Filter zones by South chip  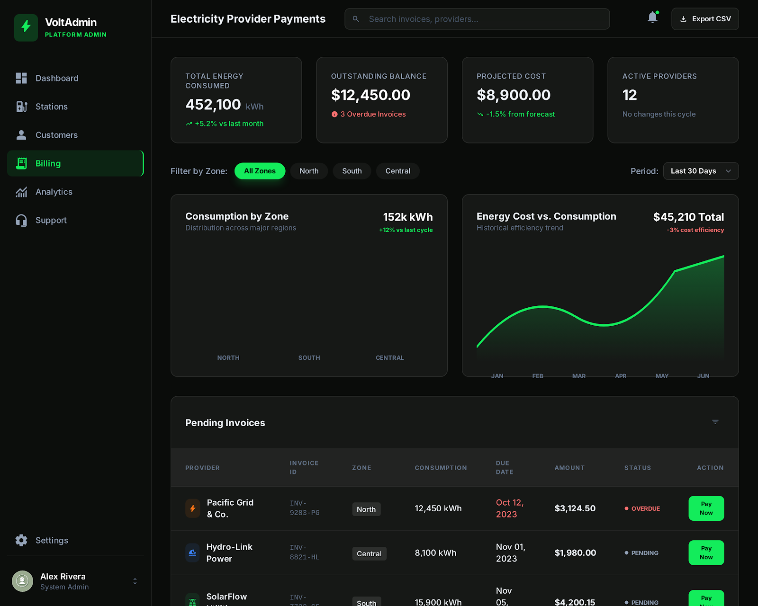coord(352,171)
